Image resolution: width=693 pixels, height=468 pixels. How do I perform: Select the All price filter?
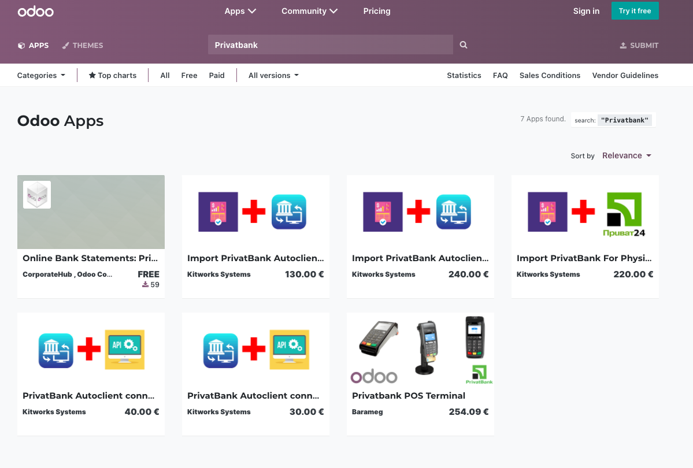point(165,76)
